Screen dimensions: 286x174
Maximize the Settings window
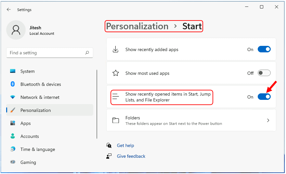262,7
